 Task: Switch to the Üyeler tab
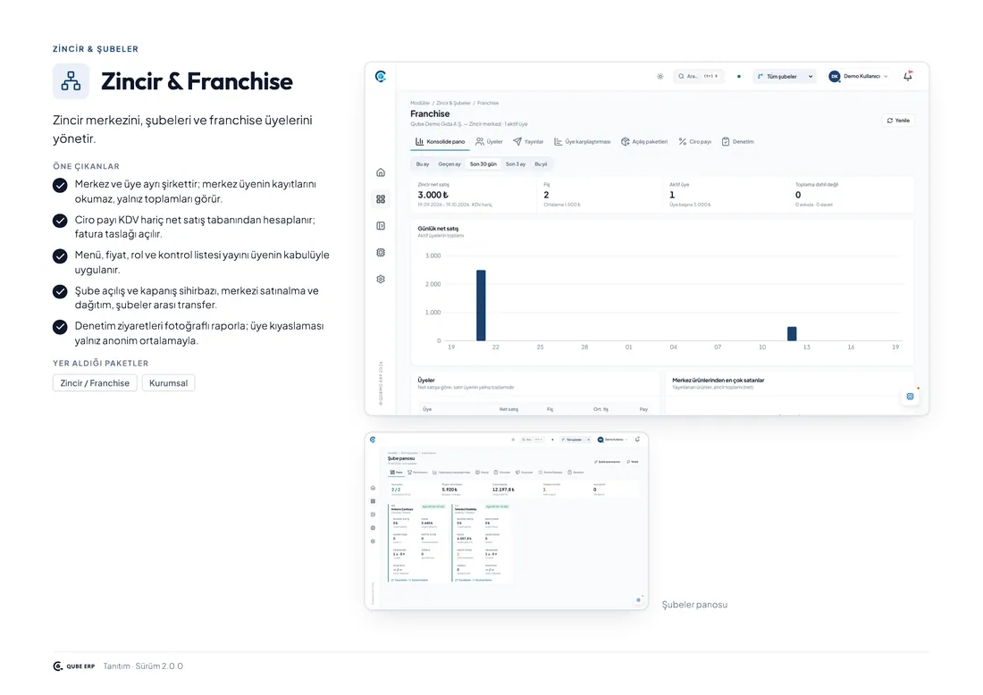(489, 142)
